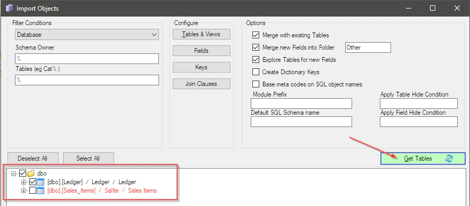
Task: Open Tables & Views configuration
Action: coord(202,34)
